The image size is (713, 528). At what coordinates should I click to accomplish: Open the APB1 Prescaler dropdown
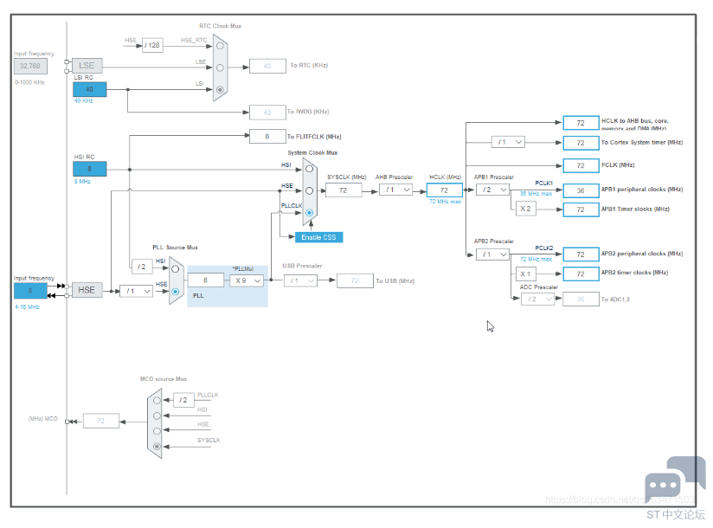pos(492,190)
